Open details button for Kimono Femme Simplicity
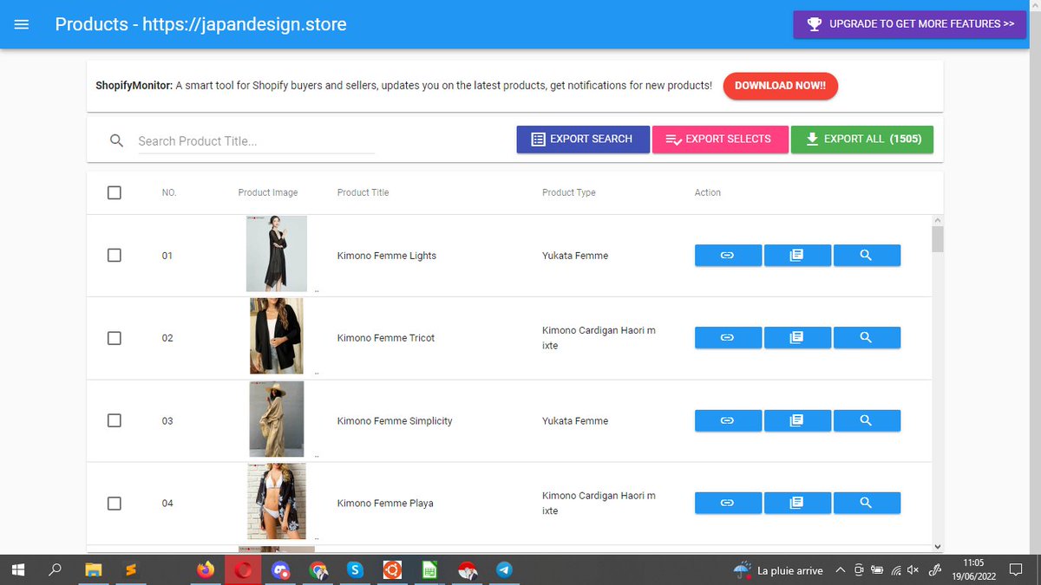This screenshot has width=1041, height=585. 797,420
